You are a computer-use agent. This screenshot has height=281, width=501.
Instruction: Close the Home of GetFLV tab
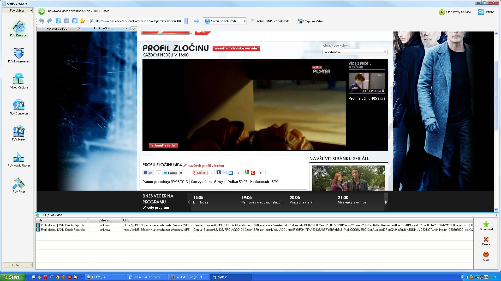[80, 29]
